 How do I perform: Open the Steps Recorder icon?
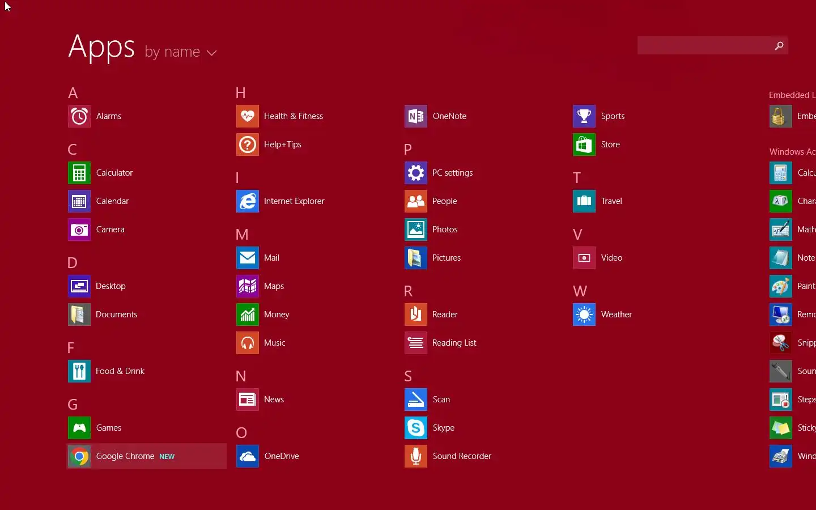pos(781,399)
